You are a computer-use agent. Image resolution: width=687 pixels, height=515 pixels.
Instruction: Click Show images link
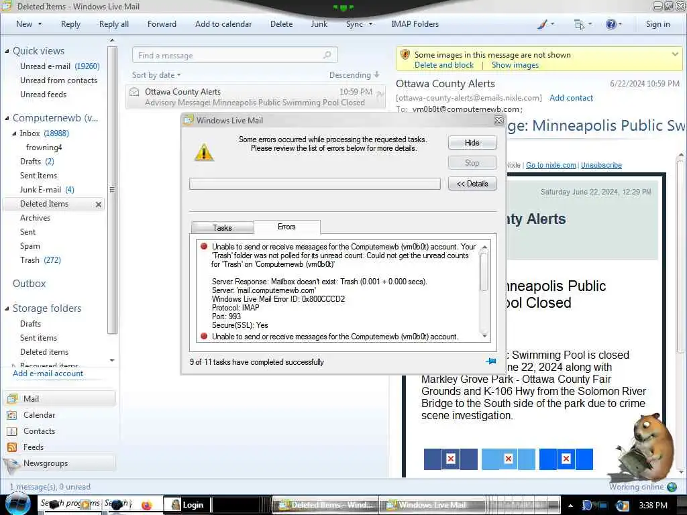[515, 65]
